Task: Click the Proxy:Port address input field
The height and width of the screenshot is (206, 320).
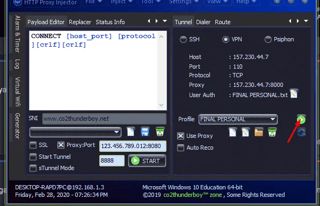Action: (x=133, y=146)
